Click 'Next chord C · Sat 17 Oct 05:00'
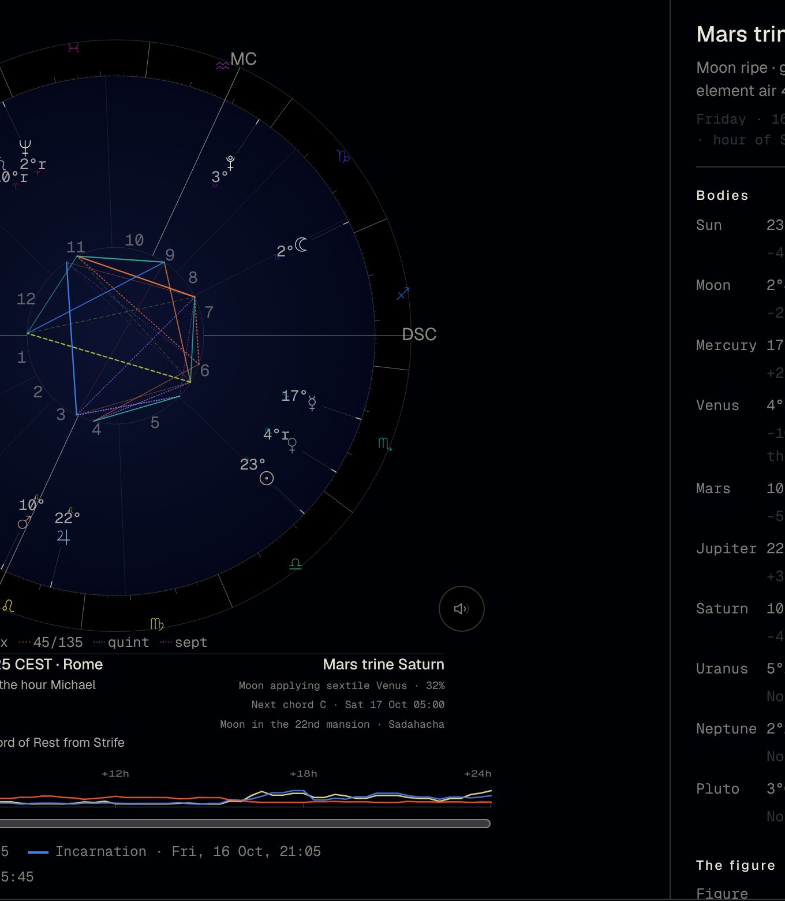Screen dimensions: 785x901 click(348, 705)
